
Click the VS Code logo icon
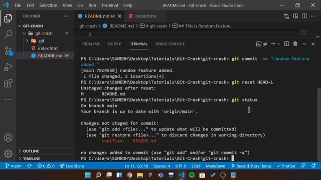click(x=6, y=5)
